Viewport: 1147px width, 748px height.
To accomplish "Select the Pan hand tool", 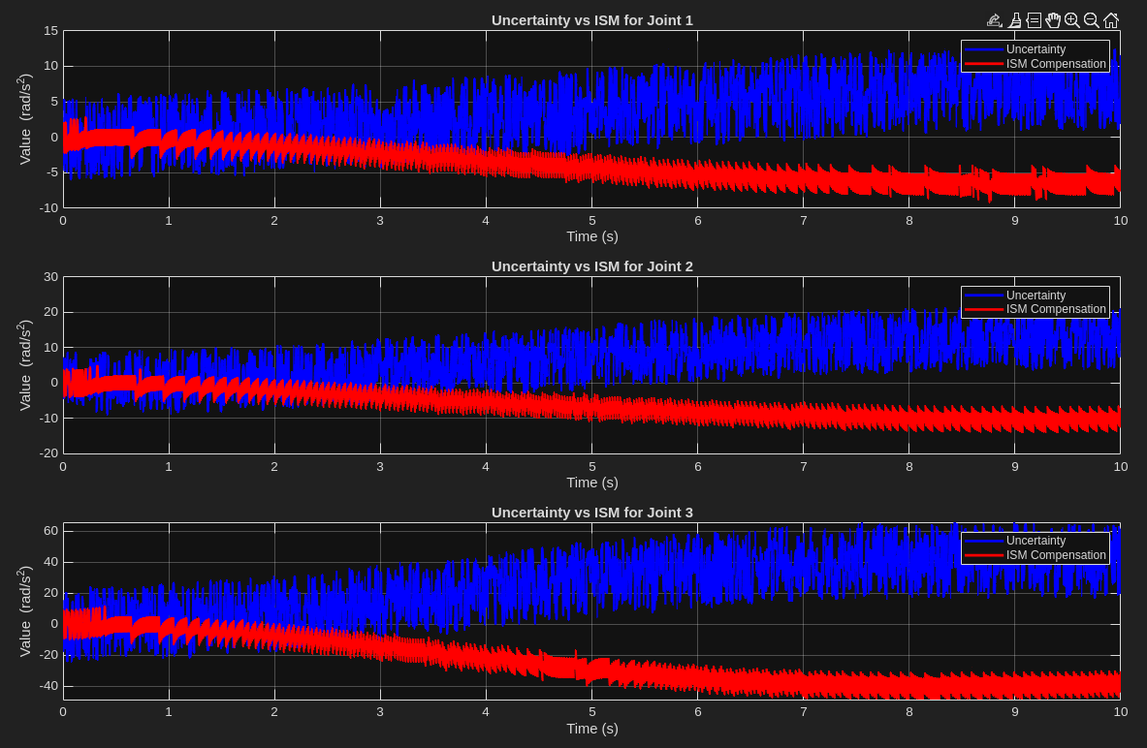I will click(1053, 20).
